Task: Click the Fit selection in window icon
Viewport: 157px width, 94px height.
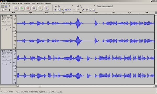Action: coord(90,10)
